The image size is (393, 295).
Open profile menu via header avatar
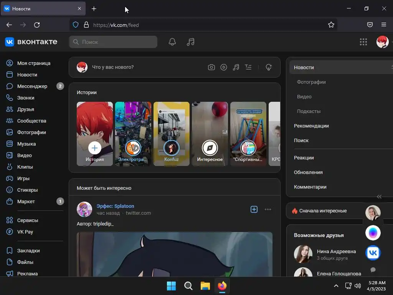383,42
